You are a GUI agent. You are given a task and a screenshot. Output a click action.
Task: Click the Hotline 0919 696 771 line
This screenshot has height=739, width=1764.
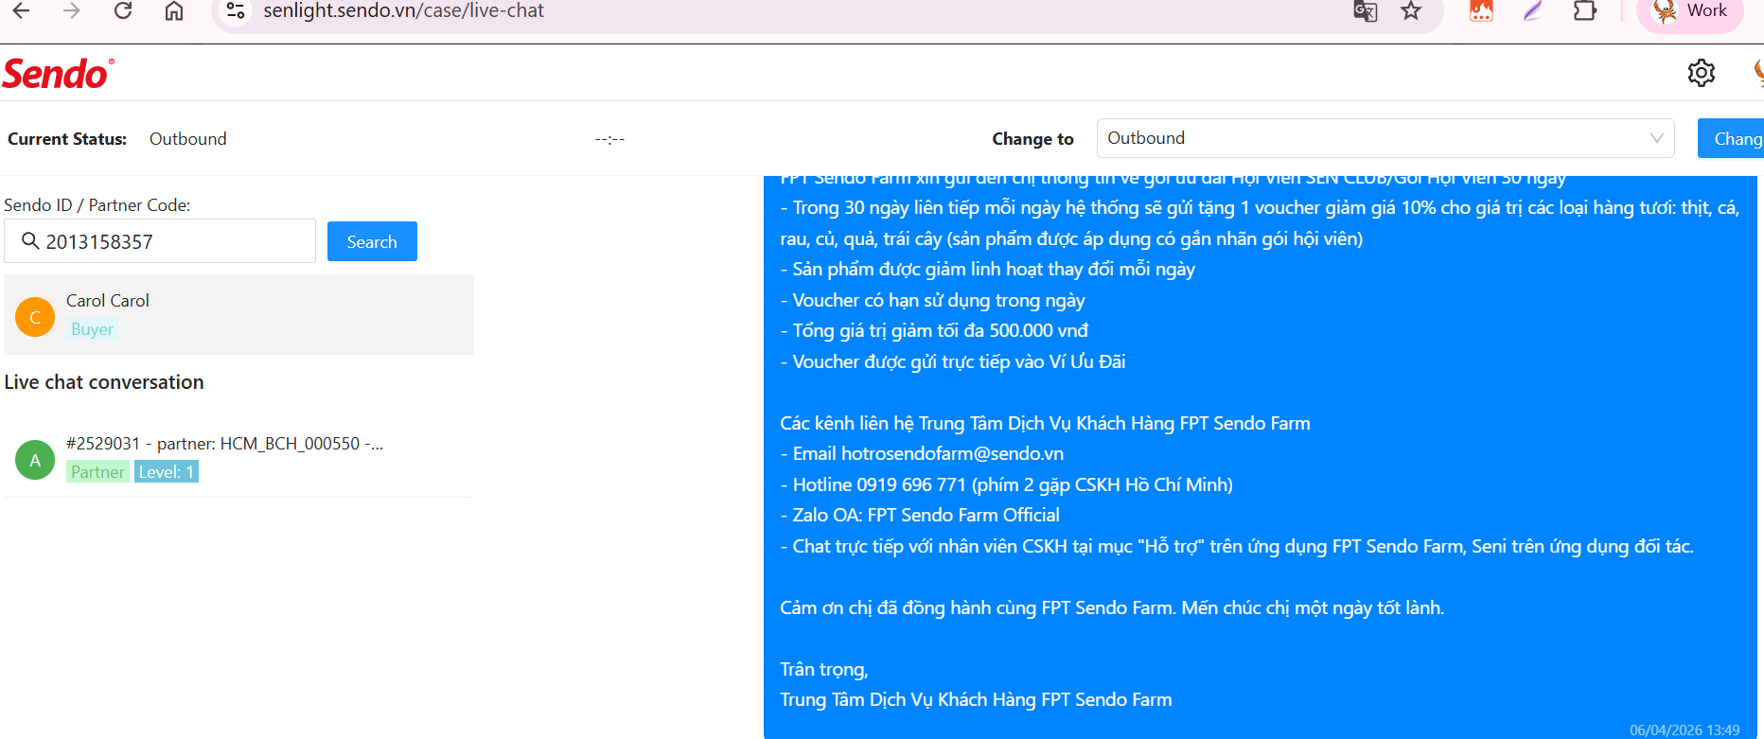pos(1006,484)
